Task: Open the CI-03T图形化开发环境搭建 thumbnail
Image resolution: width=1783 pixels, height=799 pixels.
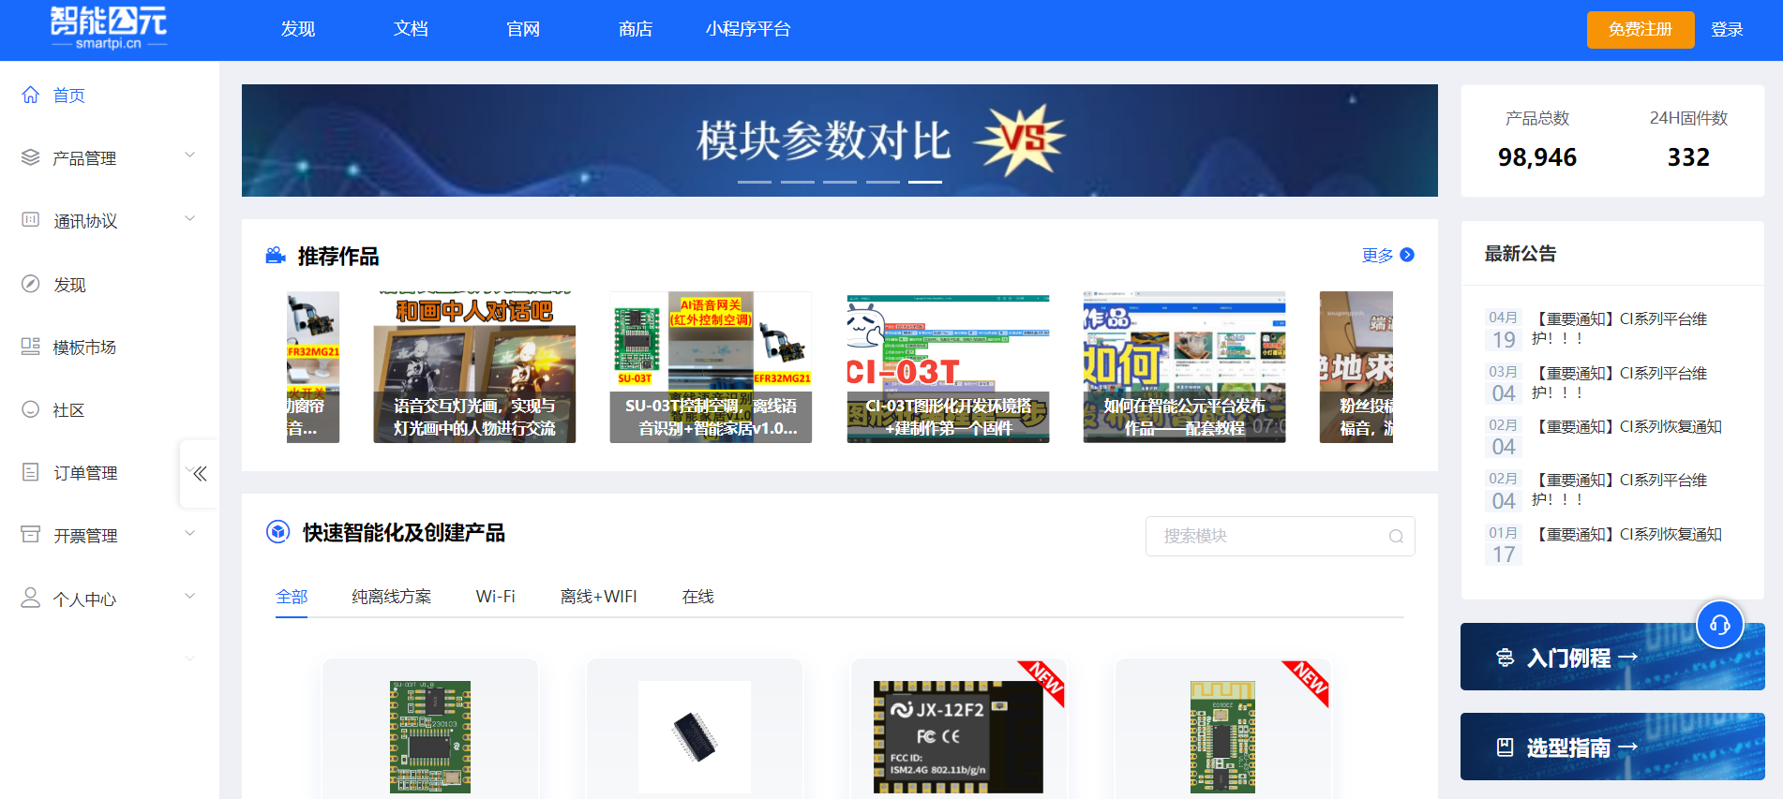Action: pyautogui.click(x=948, y=367)
